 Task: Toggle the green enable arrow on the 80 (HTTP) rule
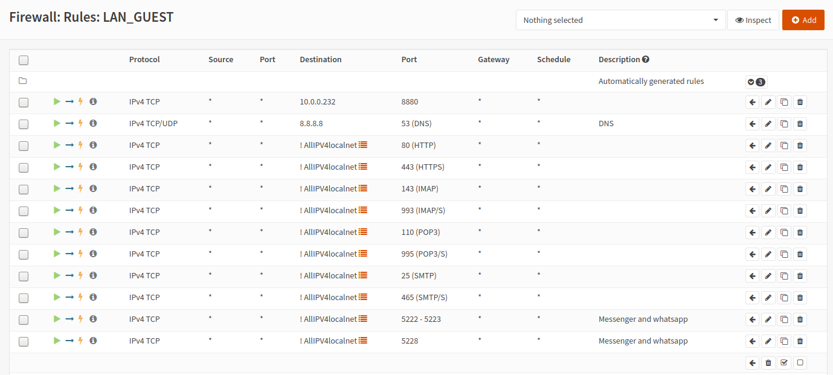point(57,145)
